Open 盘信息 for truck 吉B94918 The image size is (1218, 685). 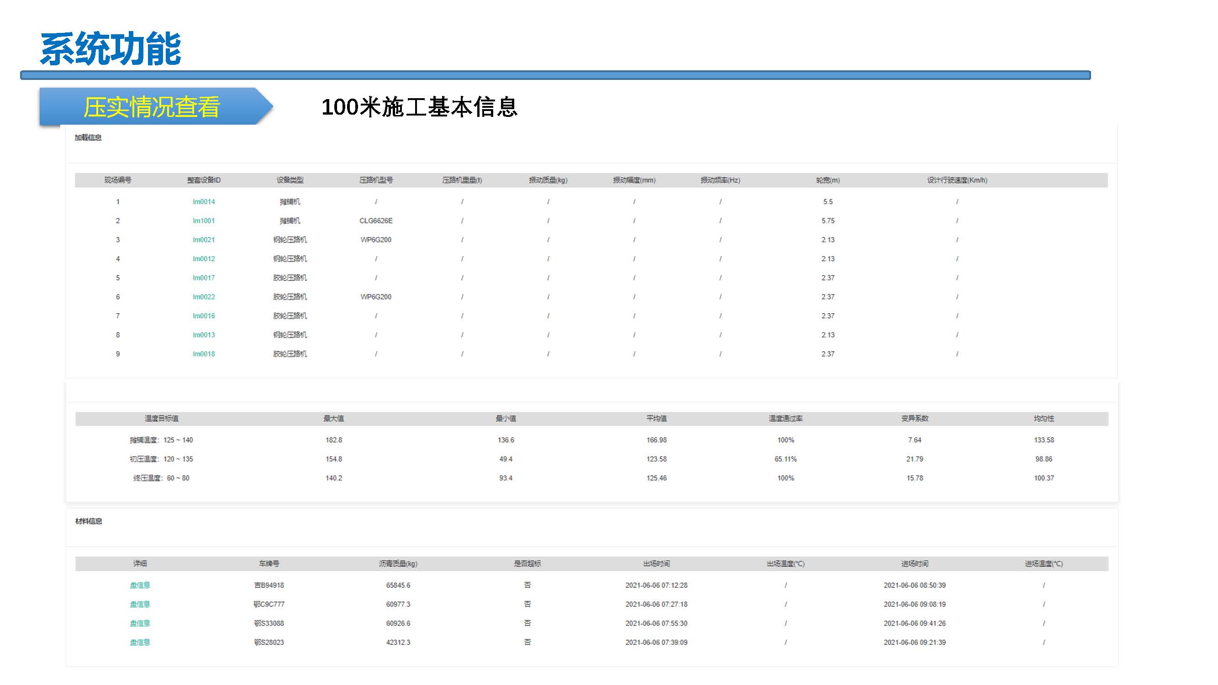[x=140, y=585]
